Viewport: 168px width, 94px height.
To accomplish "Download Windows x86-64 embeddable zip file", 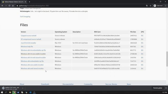I will pos(33,50).
